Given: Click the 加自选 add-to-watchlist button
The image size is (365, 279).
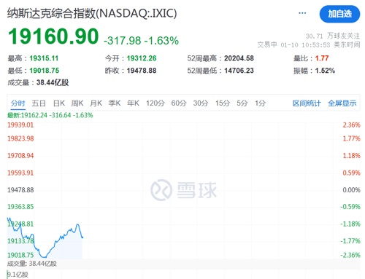Looking at the screenshot, I should (339, 14).
